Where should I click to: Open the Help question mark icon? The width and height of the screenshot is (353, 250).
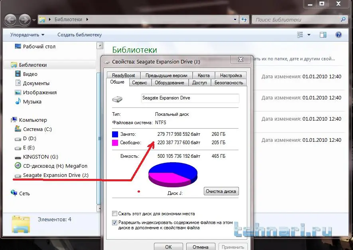coord(338,35)
